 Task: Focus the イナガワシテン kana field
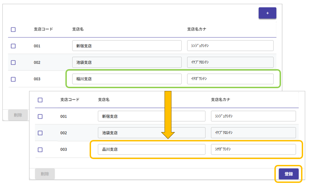click(230, 79)
